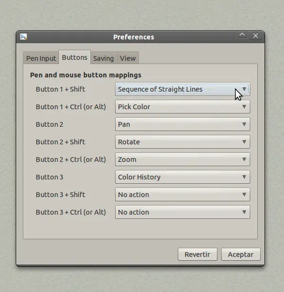Switch to the Saving tab
Viewport: 284px width, 292px height.
click(104, 58)
